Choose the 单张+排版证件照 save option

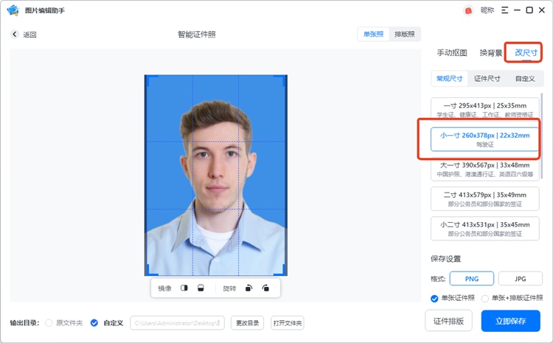(x=485, y=298)
